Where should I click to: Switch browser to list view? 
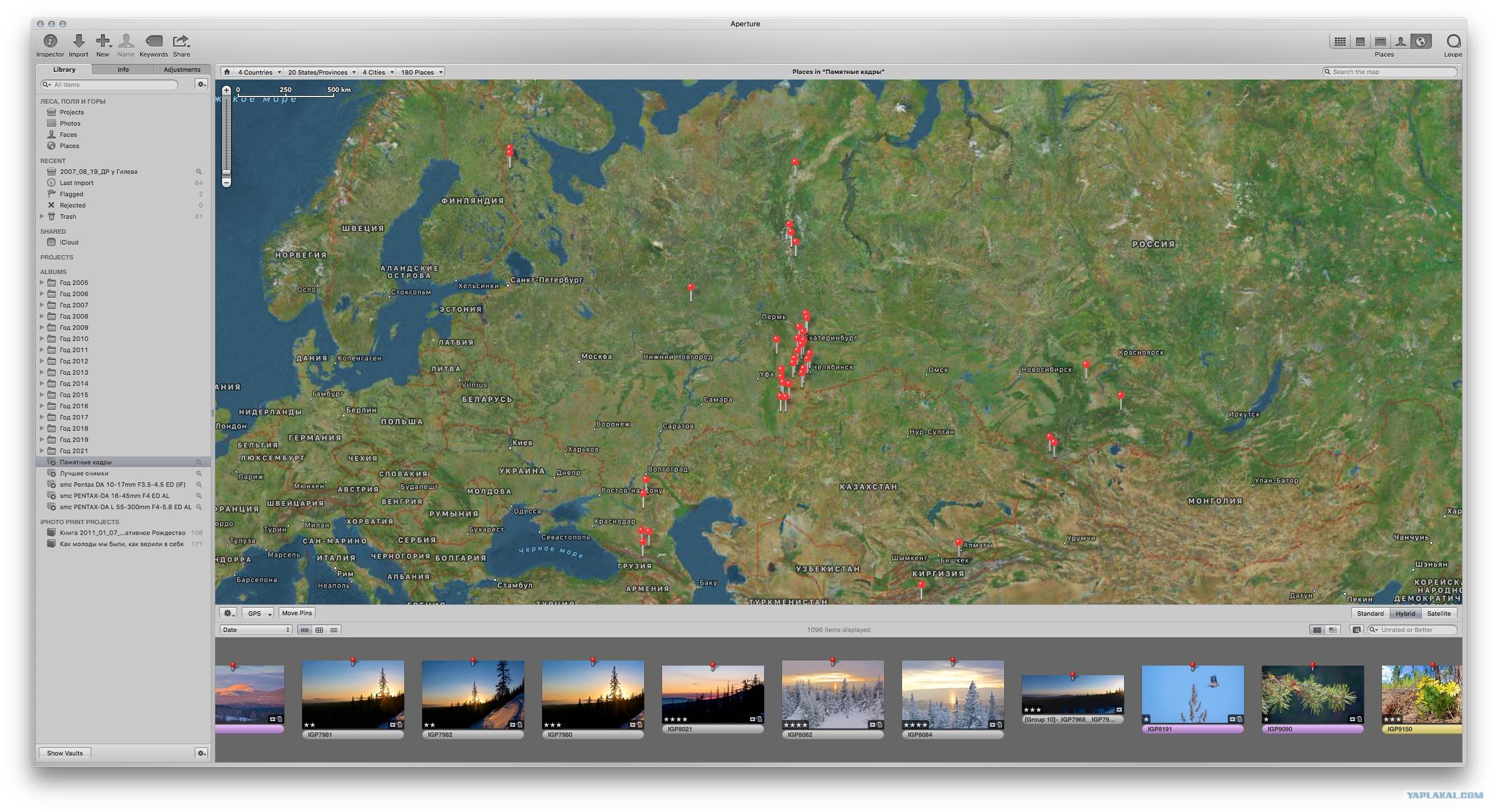point(334,630)
